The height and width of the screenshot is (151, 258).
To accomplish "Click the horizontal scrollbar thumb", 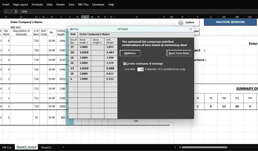I will [x=204, y=147].
